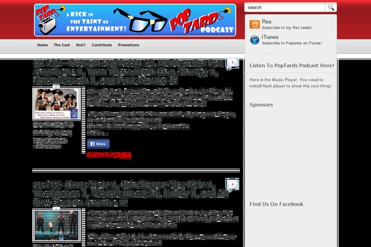Screen dimensions: 371x247
Task: Click 'Find Us On Facebook' heading
Action: tap(276, 204)
